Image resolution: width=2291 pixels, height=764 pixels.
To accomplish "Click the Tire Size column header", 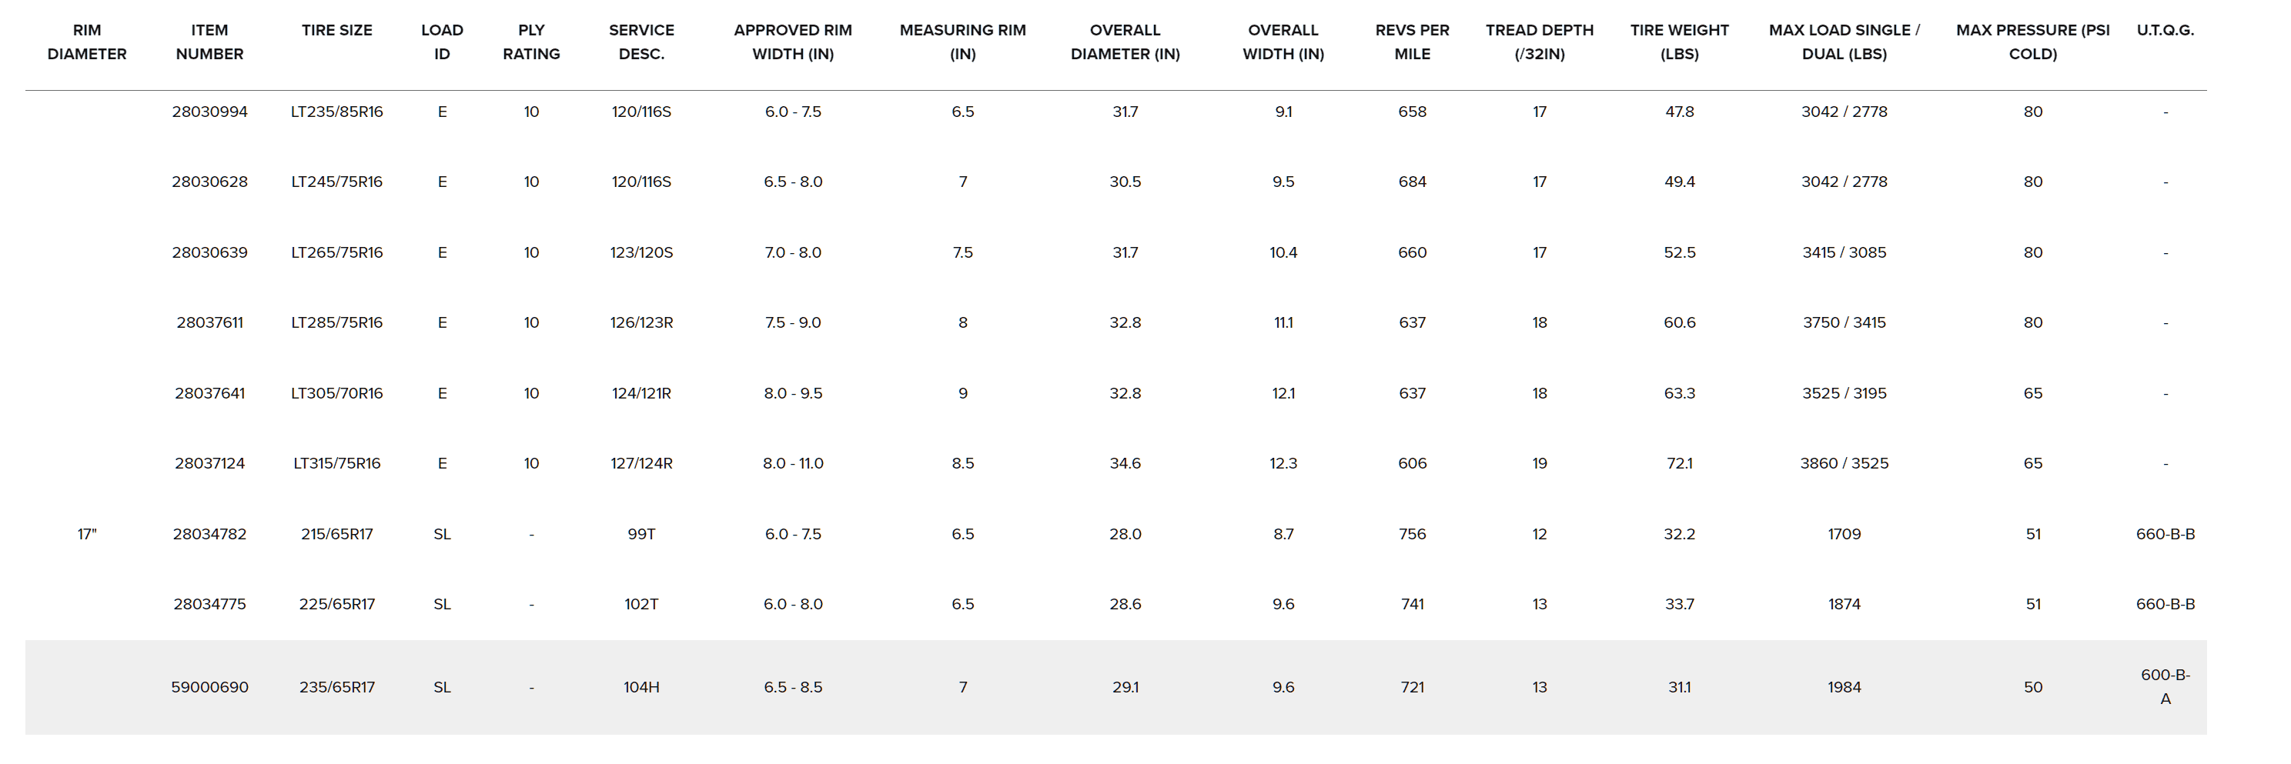I will point(336,30).
